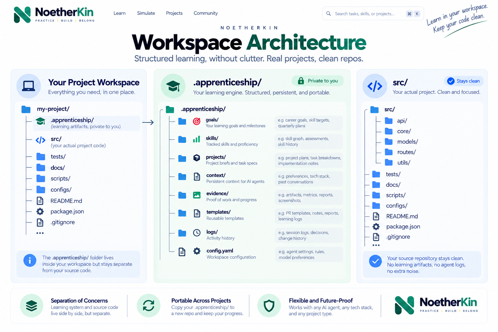Click the NoetherKin logo in the footer
498x332 pixels.
pyautogui.click(x=436, y=305)
